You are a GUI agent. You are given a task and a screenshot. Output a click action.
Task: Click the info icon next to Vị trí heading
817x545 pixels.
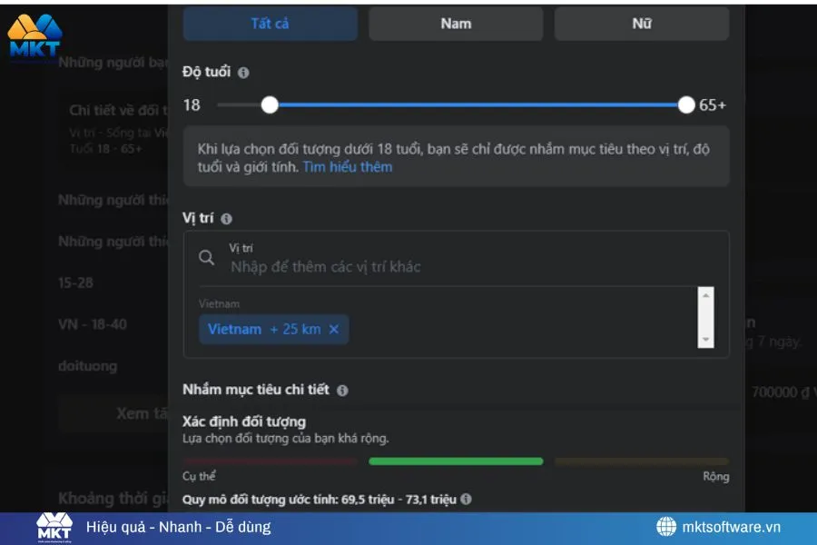tap(226, 217)
